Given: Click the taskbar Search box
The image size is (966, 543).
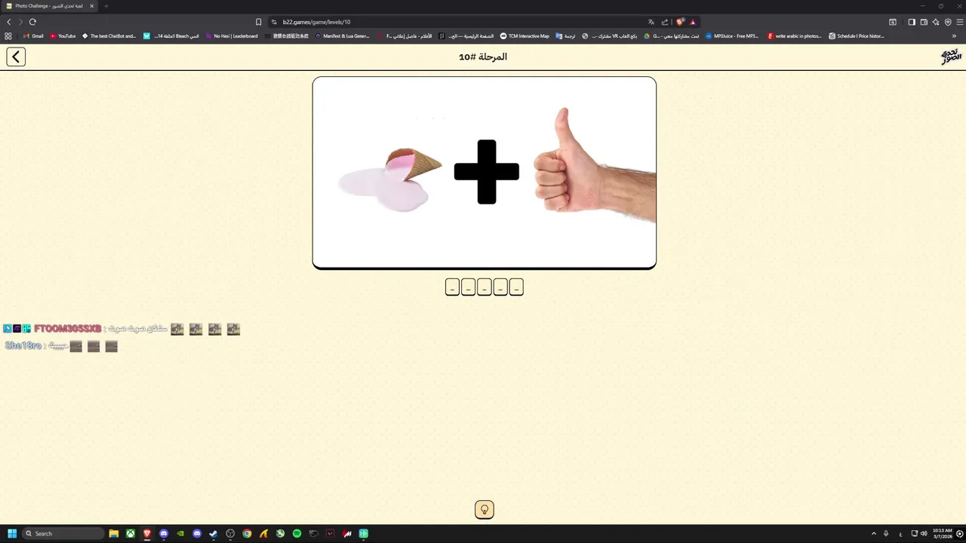Looking at the screenshot, I should (63, 534).
